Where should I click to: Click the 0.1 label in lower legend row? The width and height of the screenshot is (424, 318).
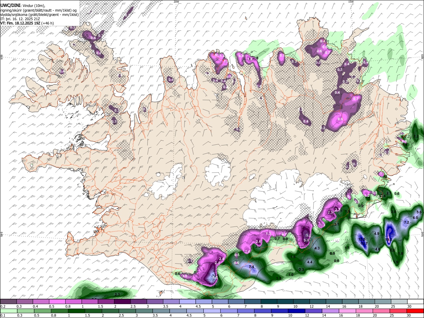click(x=3, y=316)
